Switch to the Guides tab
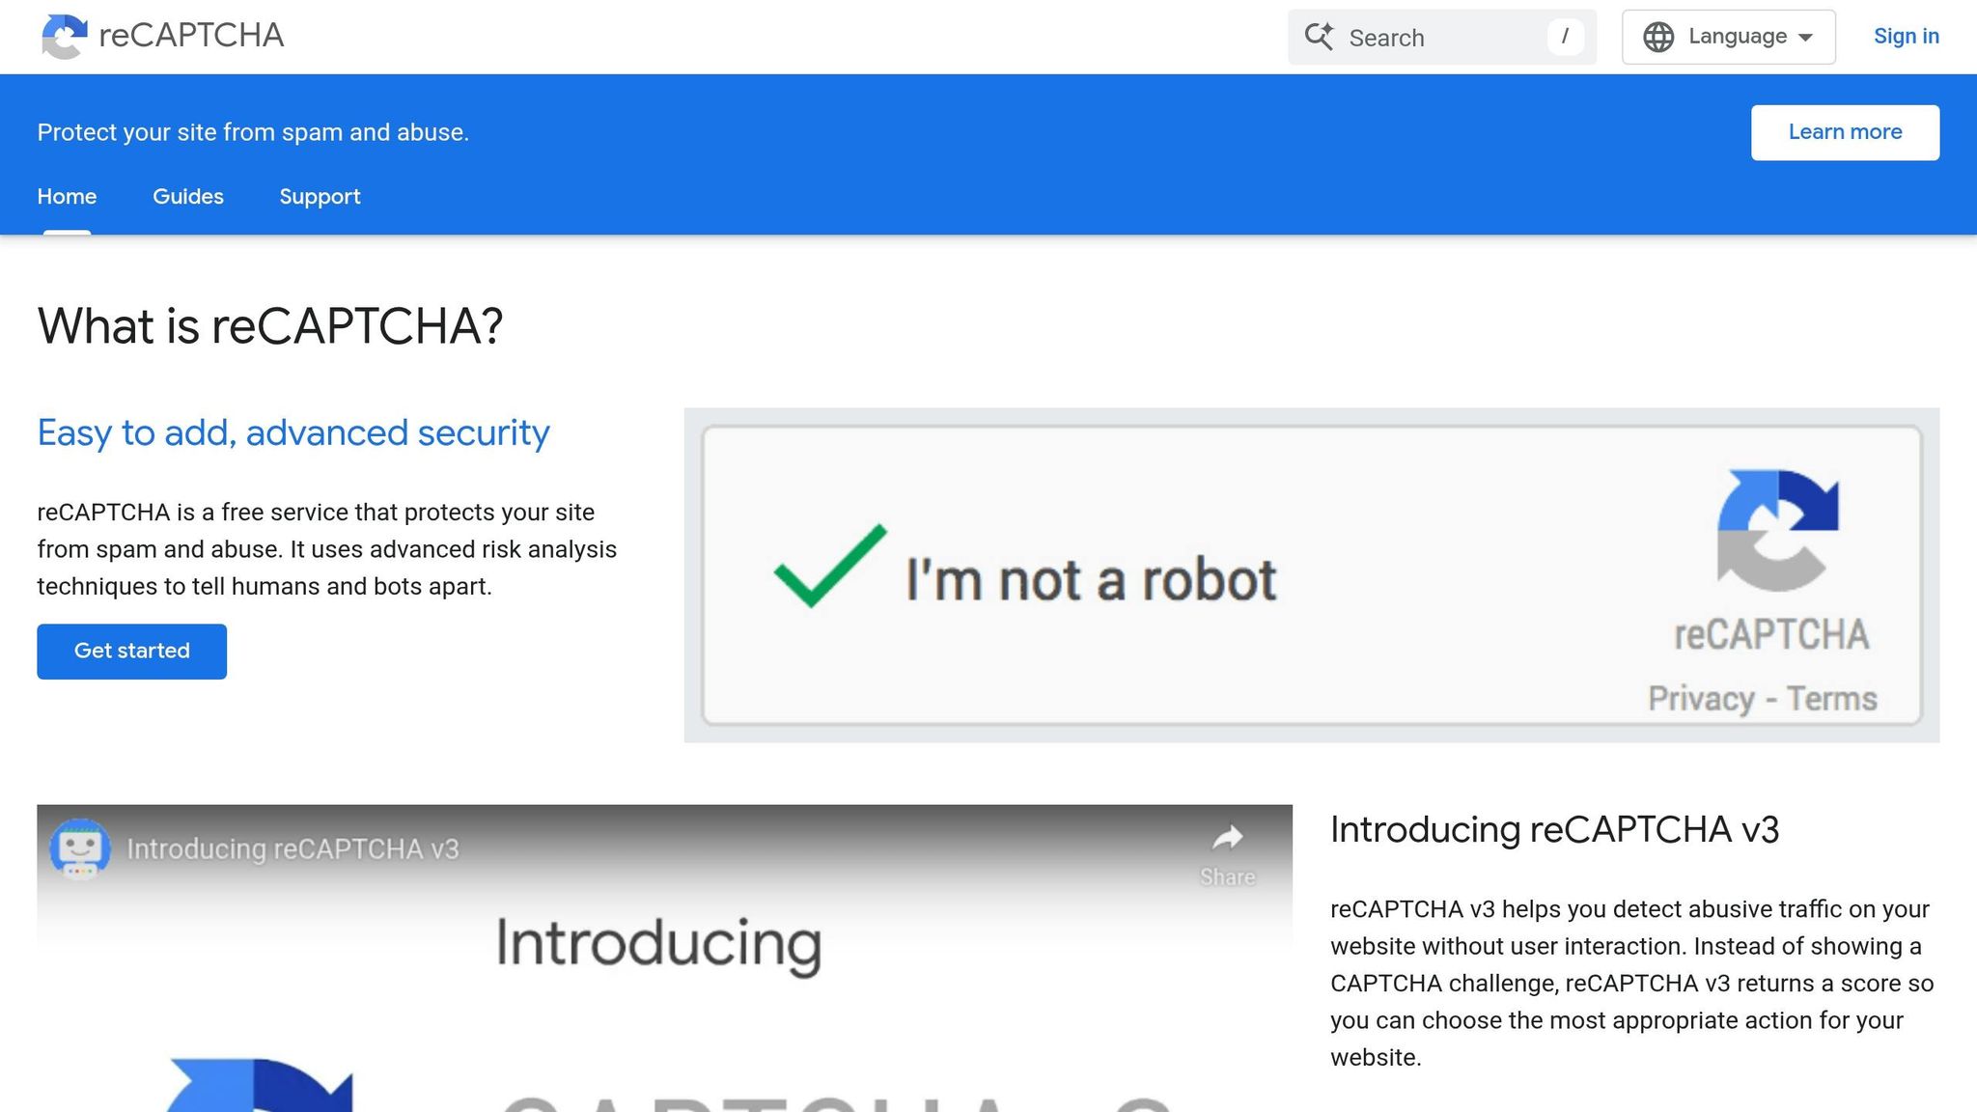Image resolution: width=1977 pixels, height=1112 pixels. point(188,196)
